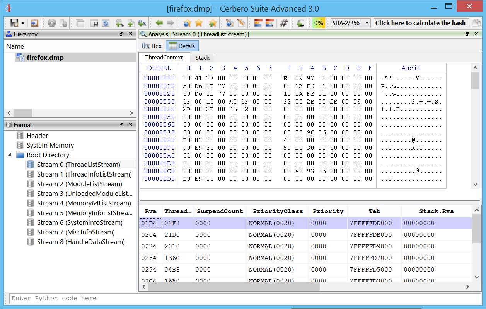Open the SHA-2/256 hash algorithm dropdown

coord(351,23)
